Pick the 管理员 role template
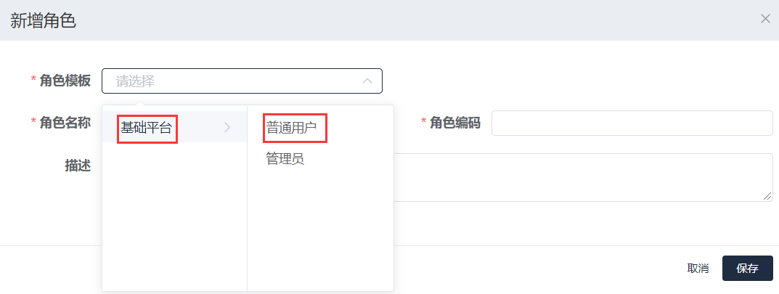The width and height of the screenshot is (779, 294). pyautogui.click(x=285, y=159)
